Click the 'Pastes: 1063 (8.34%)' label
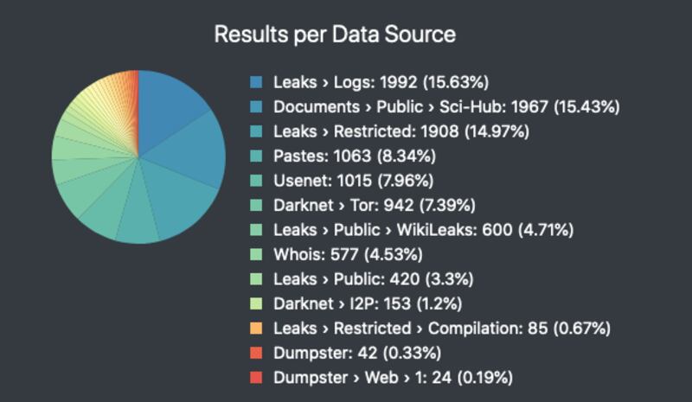Image resolution: width=692 pixels, height=402 pixels. pos(355,156)
